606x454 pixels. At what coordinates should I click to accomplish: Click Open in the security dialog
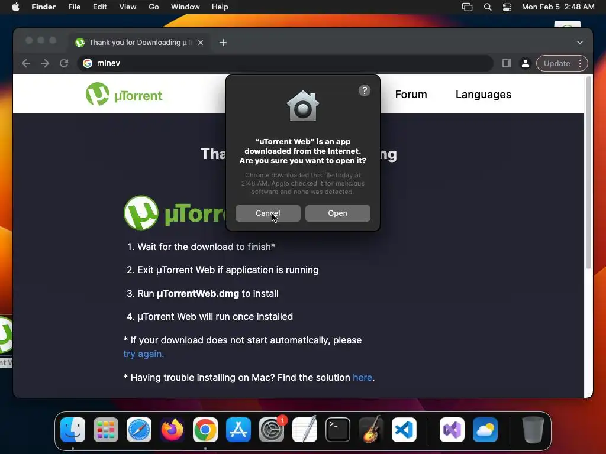[338, 213]
